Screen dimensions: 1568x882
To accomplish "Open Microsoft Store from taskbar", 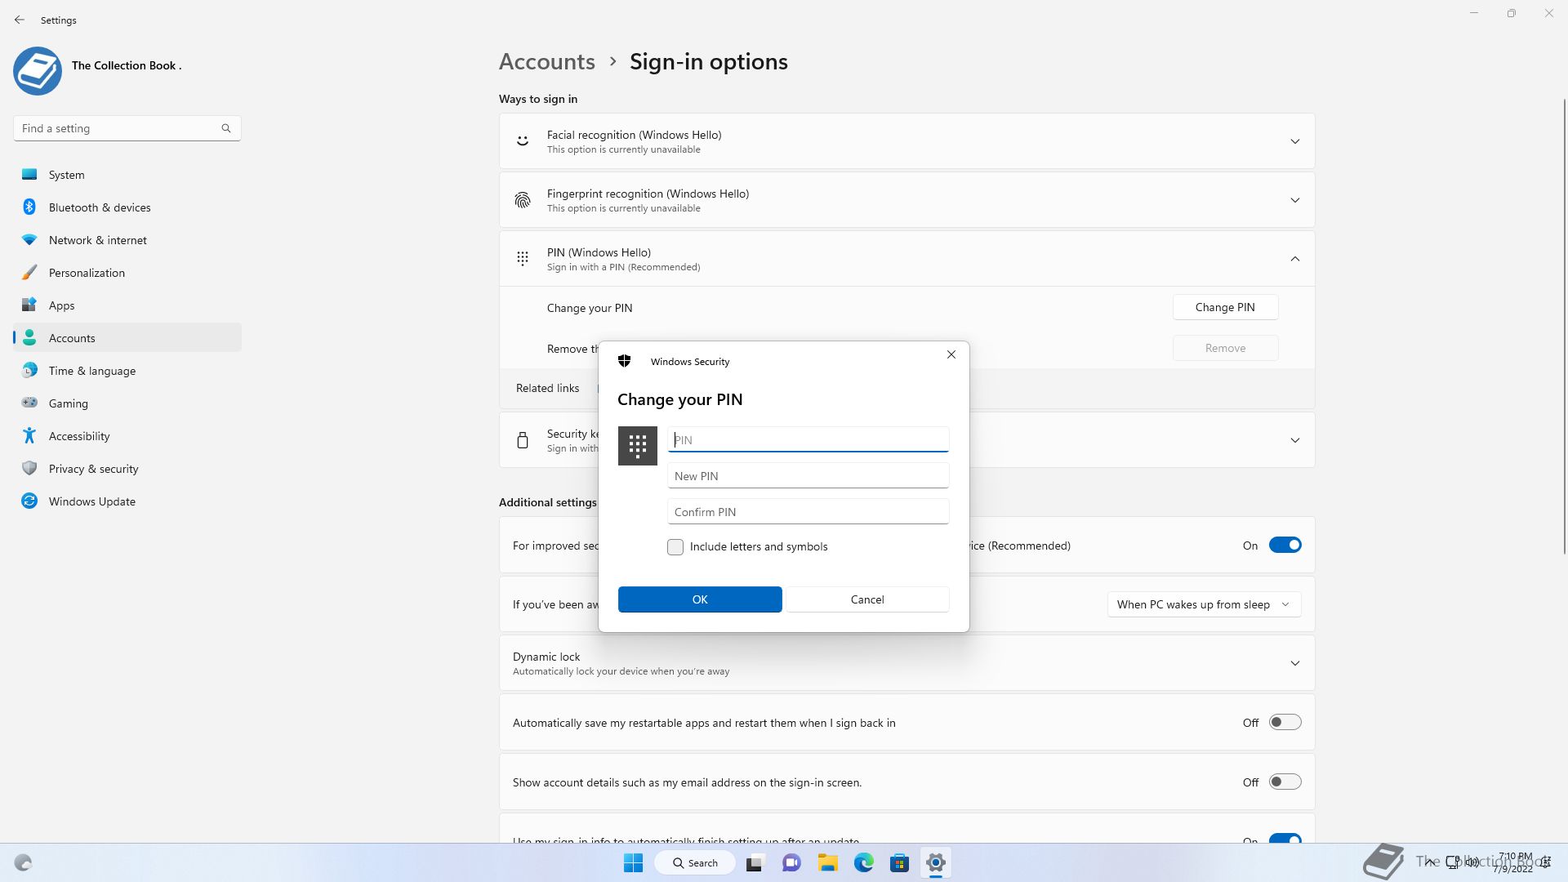I will click(900, 862).
